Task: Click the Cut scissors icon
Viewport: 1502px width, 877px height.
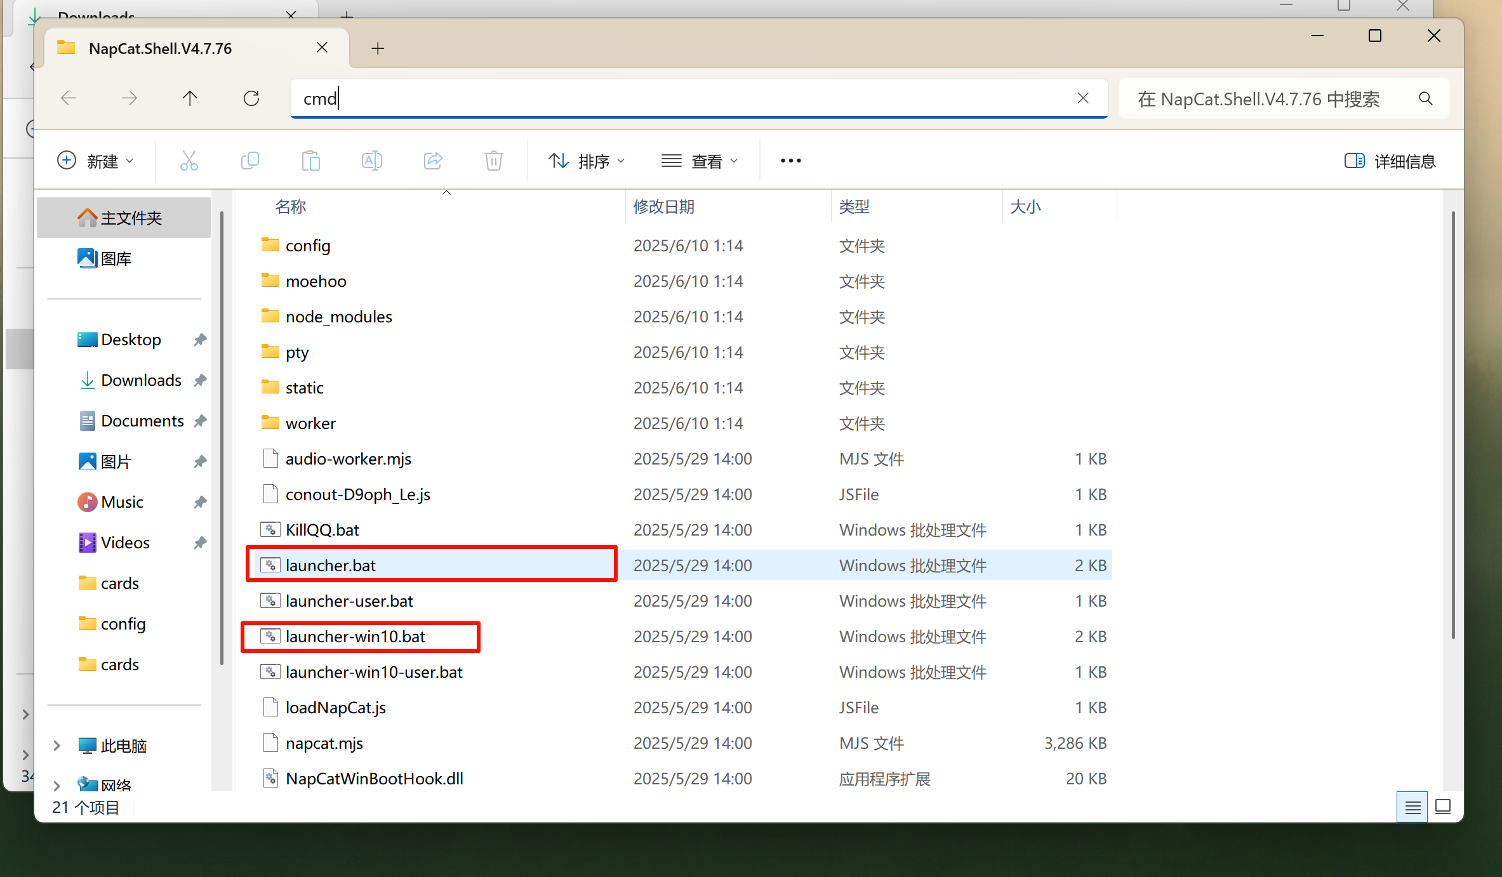Action: 189,161
